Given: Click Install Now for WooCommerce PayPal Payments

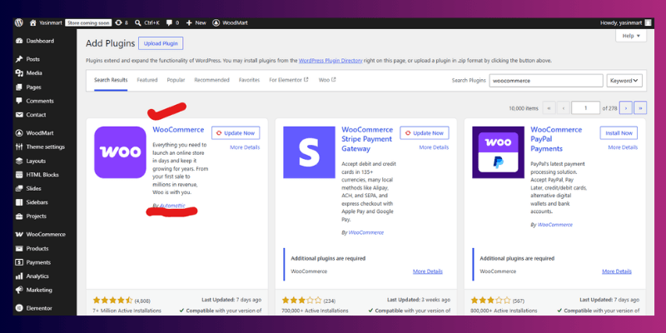Looking at the screenshot, I should point(619,133).
